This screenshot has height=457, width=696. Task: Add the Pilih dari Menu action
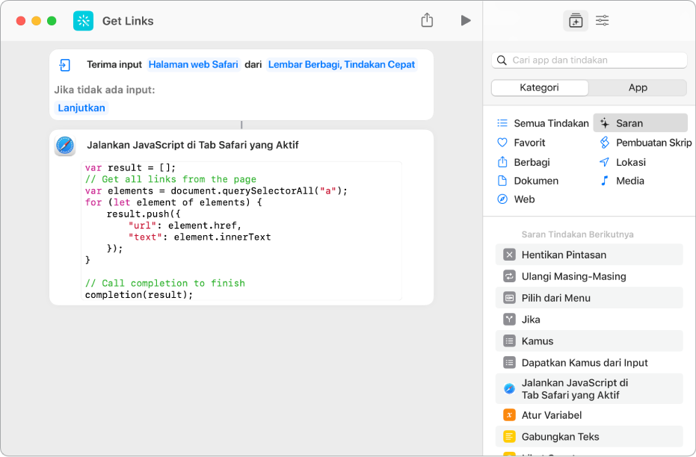(x=589, y=298)
